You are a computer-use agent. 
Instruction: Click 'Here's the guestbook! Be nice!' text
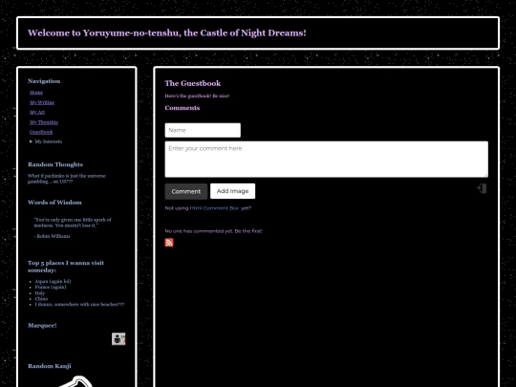(x=197, y=97)
